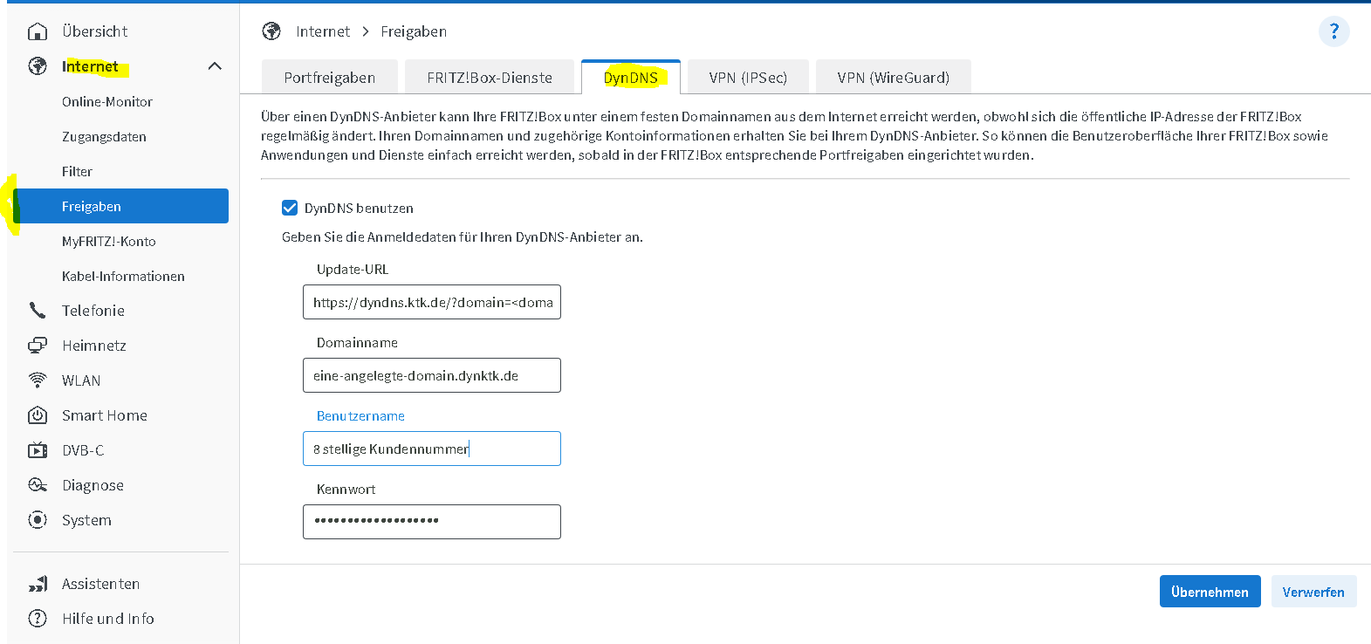Click the phone icon for Telefonie
The image size is (1371, 644).
point(38,311)
